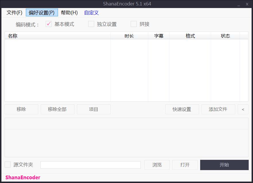Enable the 拼接 option
This screenshot has height=183, width=253.
[134, 24]
